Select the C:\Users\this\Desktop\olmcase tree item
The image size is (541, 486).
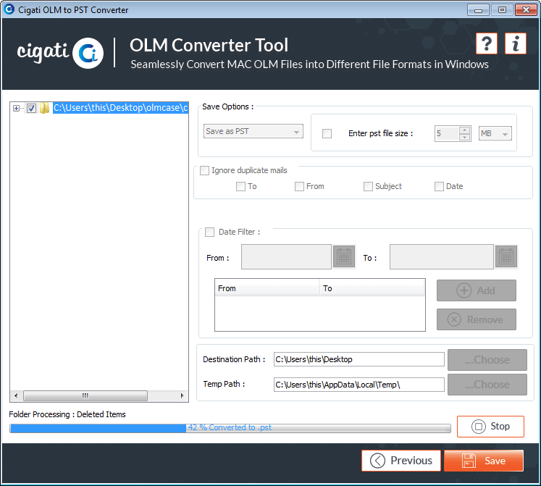(x=120, y=108)
